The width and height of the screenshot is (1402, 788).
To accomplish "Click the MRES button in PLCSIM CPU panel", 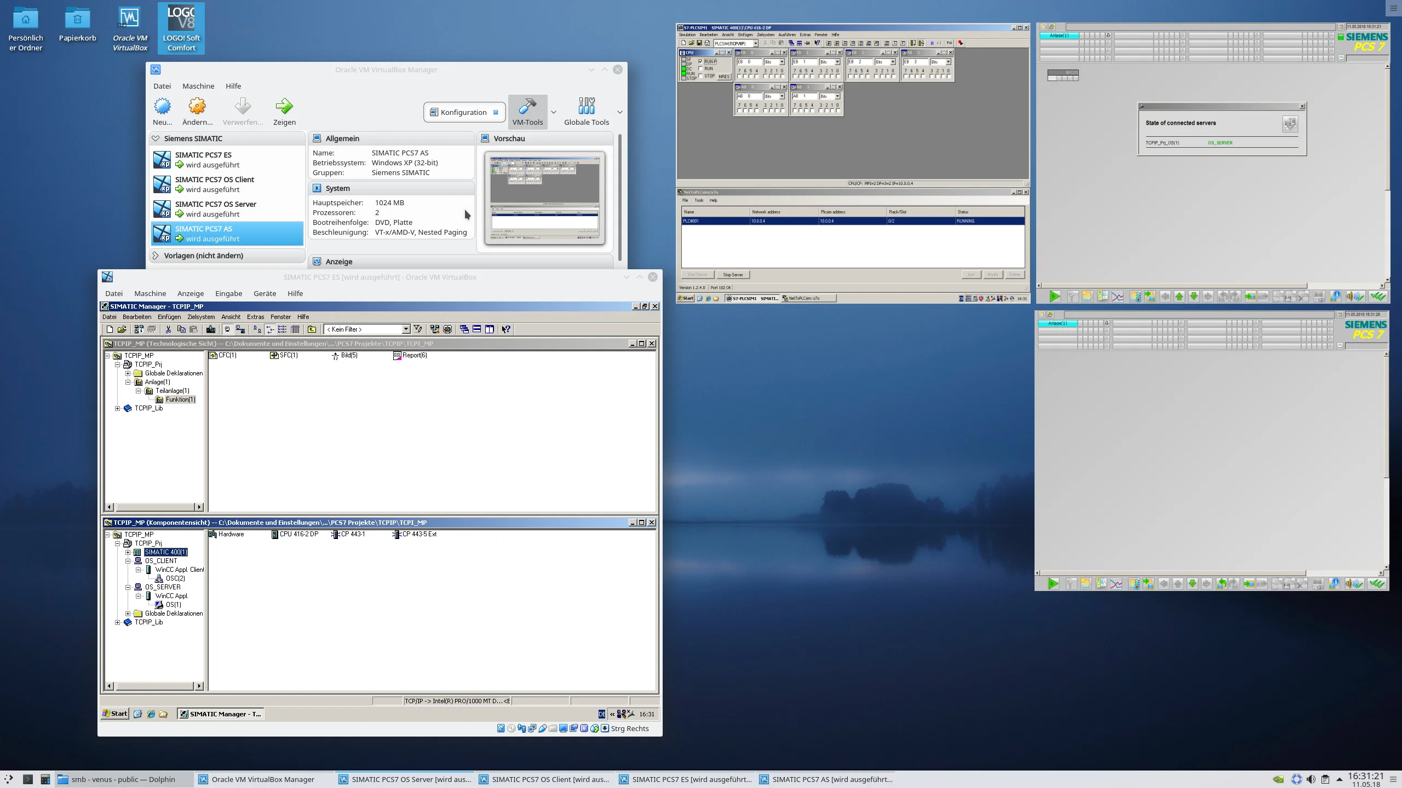I will (724, 77).
